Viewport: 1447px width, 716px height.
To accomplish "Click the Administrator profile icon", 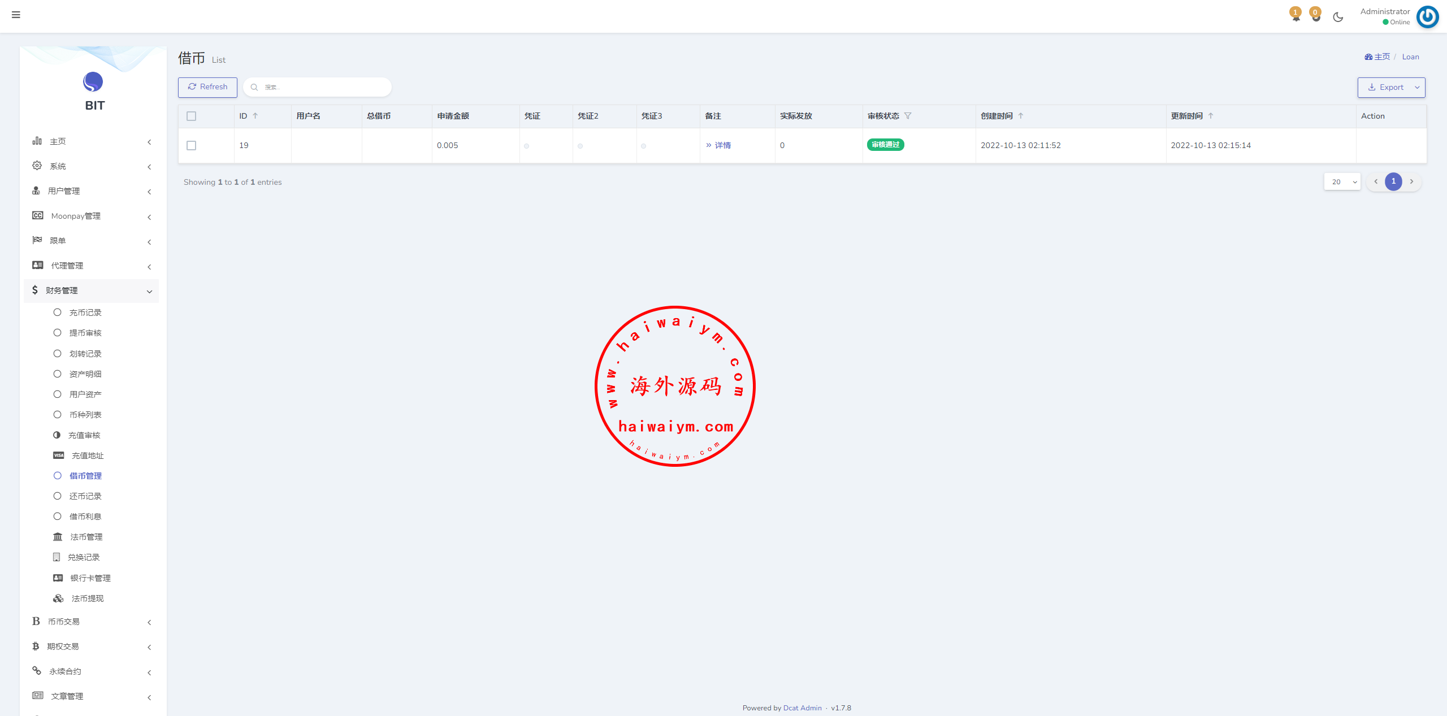I will (1428, 16).
